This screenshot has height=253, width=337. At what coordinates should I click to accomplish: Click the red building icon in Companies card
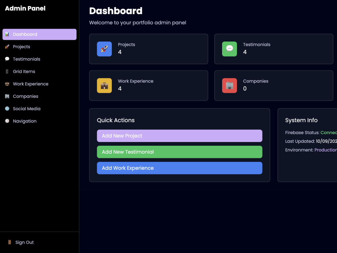(229, 86)
